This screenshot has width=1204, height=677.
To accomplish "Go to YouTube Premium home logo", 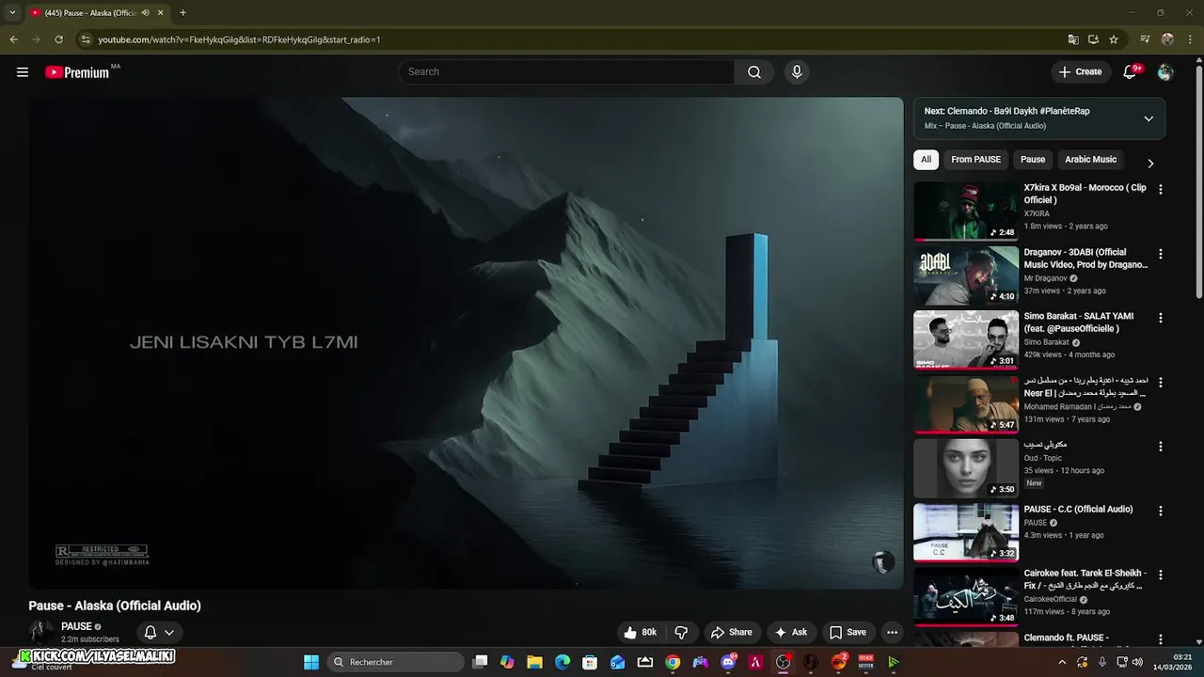I will 77,72.
